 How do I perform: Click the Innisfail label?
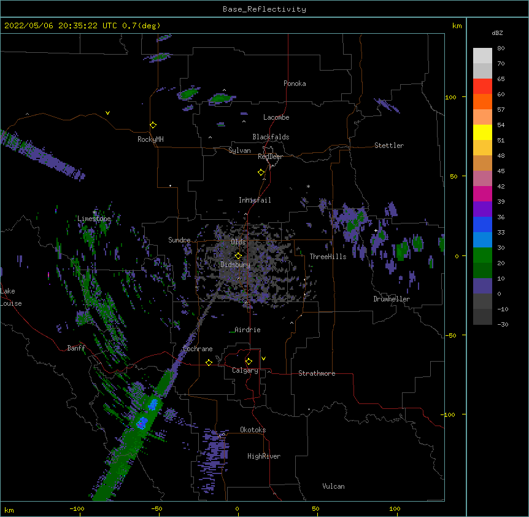[255, 200]
